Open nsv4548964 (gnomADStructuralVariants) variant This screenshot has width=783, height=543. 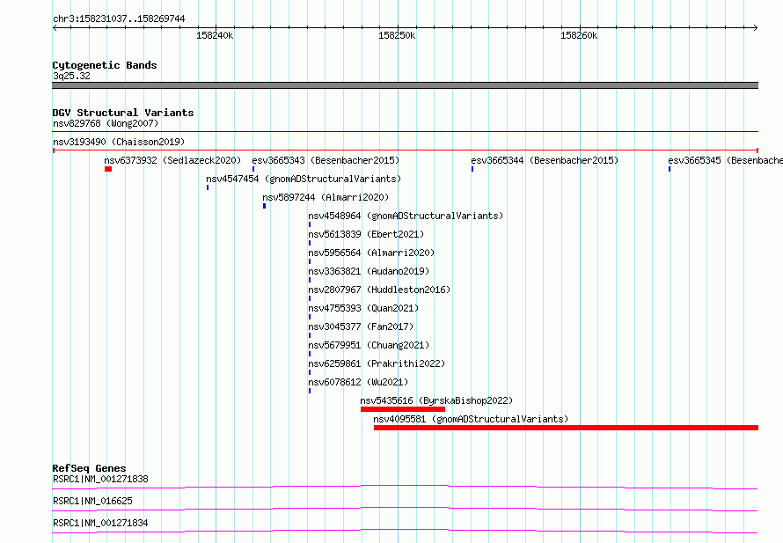pyautogui.click(x=406, y=216)
